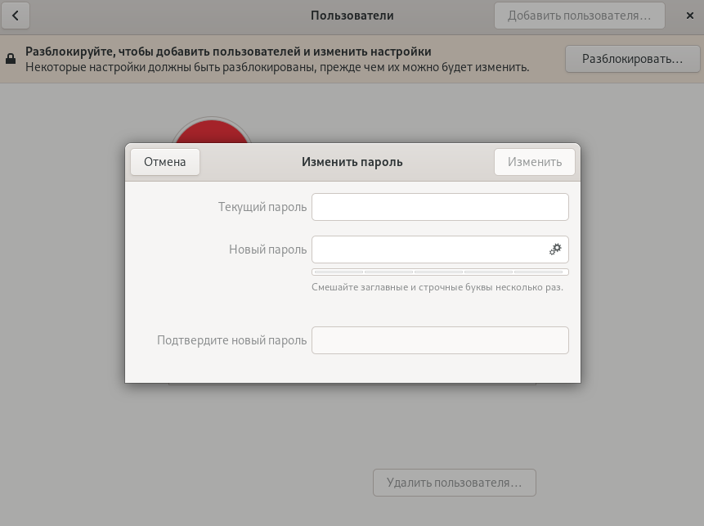This screenshot has width=704, height=526.
Task: Close the Пользователи settings window
Action: coord(689,16)
